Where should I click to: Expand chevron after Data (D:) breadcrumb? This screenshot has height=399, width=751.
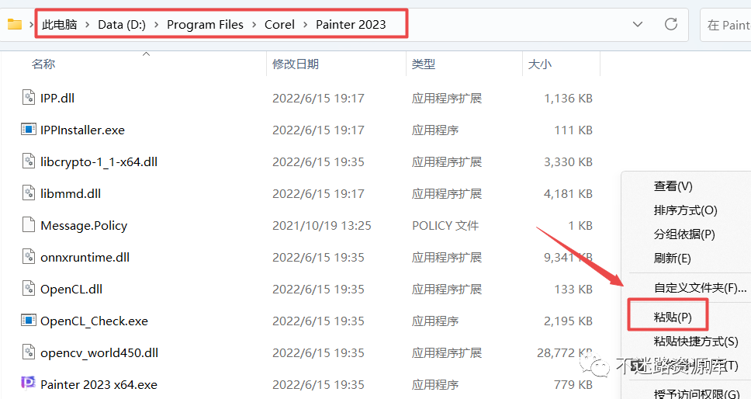pyautogui.click(x=156, y=24)
